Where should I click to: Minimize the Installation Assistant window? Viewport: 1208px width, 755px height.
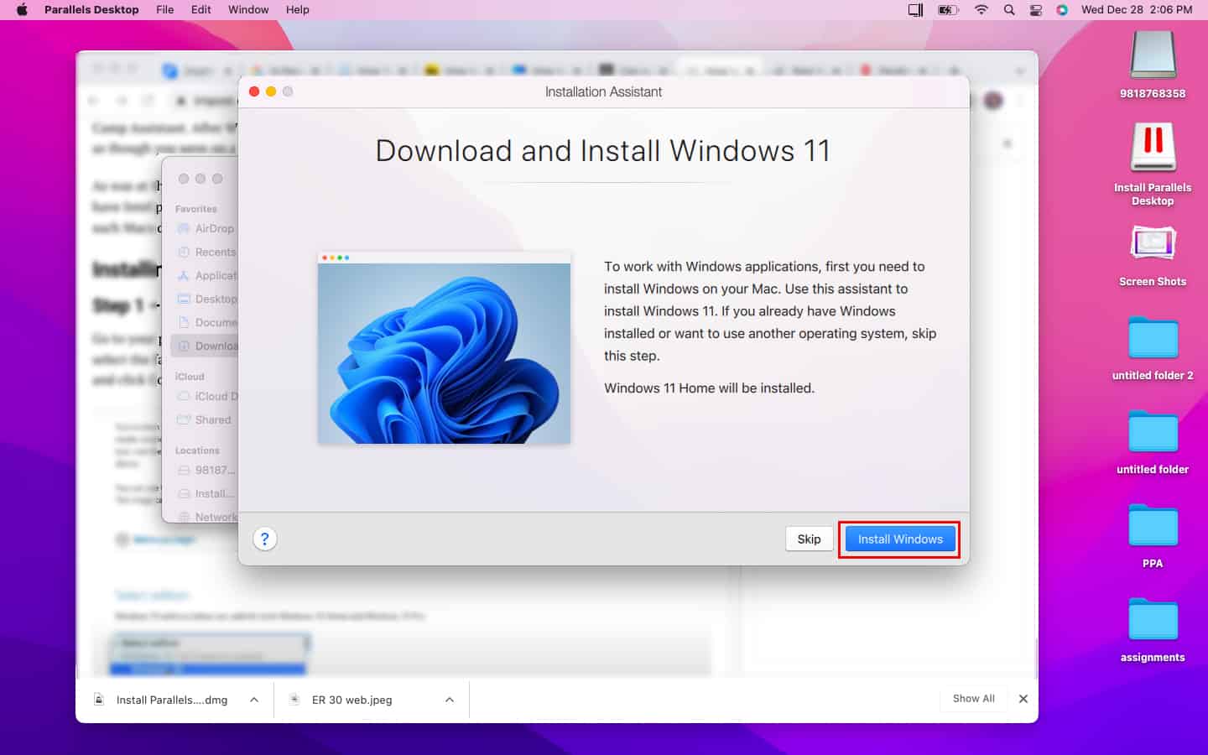point(271,91)
